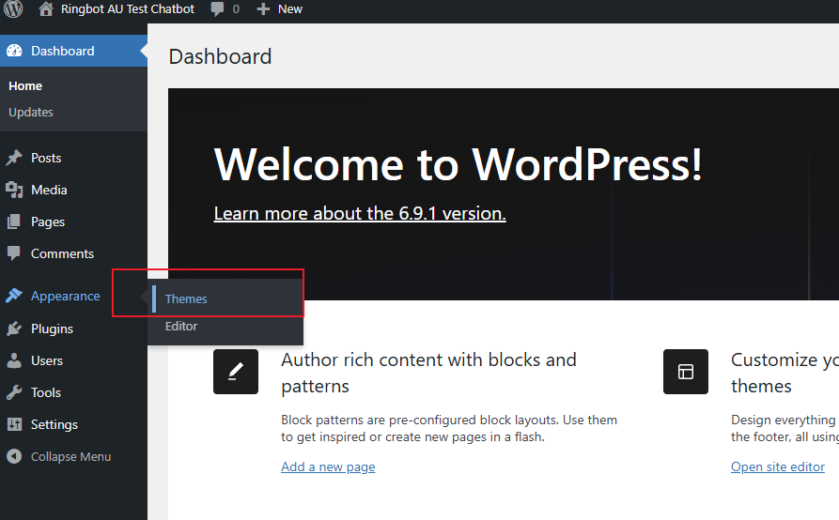Click the comment count 0 in admin bar

pos(236,9)
